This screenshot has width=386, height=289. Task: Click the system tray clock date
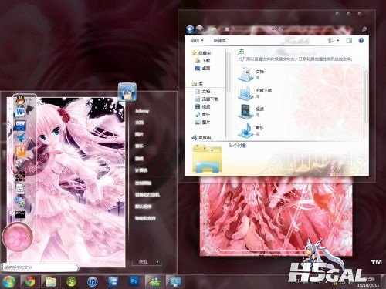368,285
